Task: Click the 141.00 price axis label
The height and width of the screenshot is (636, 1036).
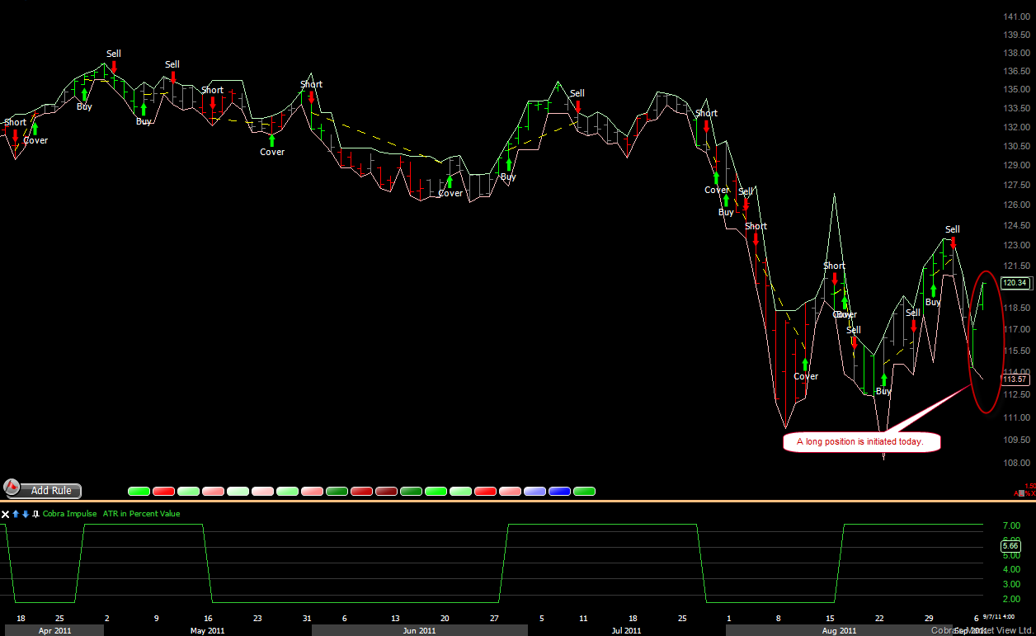Action: 1015,16
